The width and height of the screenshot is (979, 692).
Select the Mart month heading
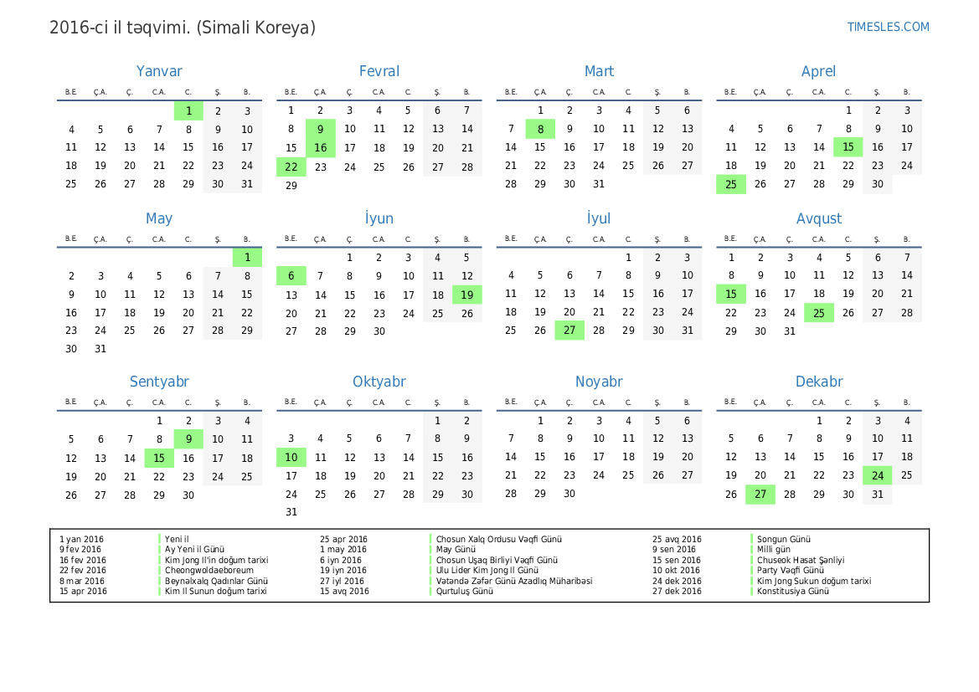click(x=599, y=71)
